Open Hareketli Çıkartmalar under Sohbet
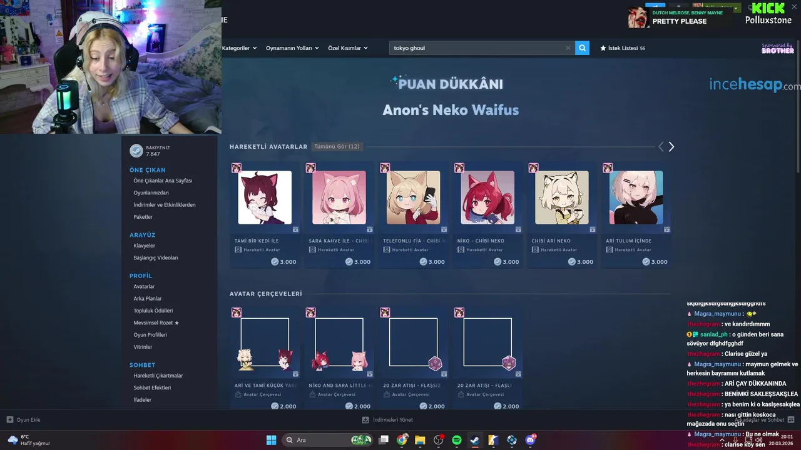Screen dimensions: 801x450 pyautogui.click(x=158, y=376)
